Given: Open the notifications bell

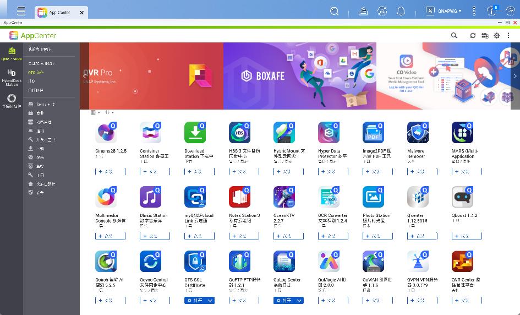Looking at the screenshot, I should click(401, 11).
